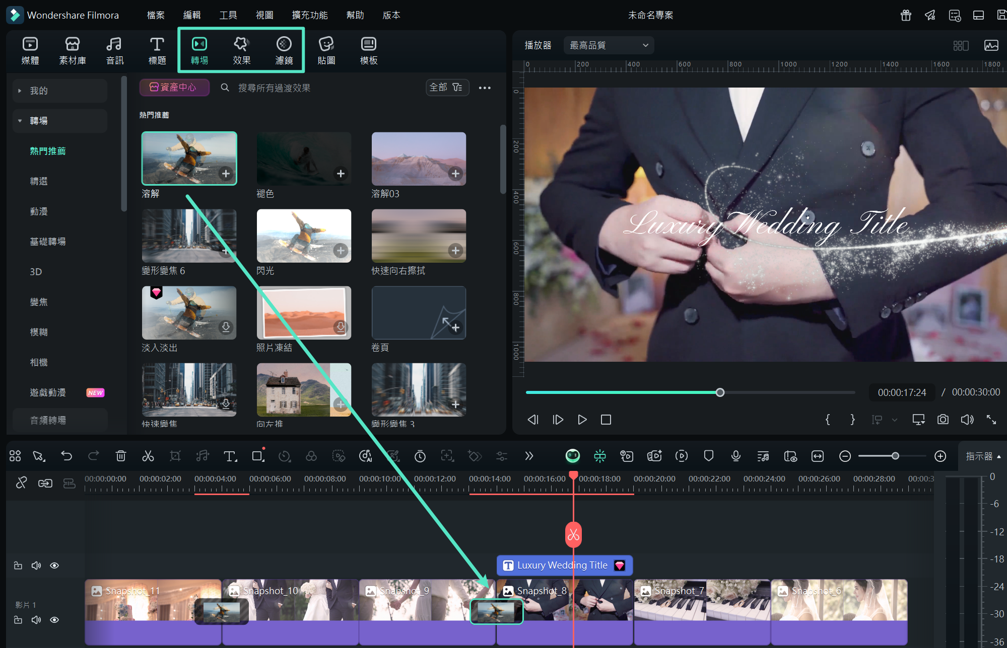Open the Templates (模板) panel
Viewport: 1007px width, 648px height.
(368, 50)
